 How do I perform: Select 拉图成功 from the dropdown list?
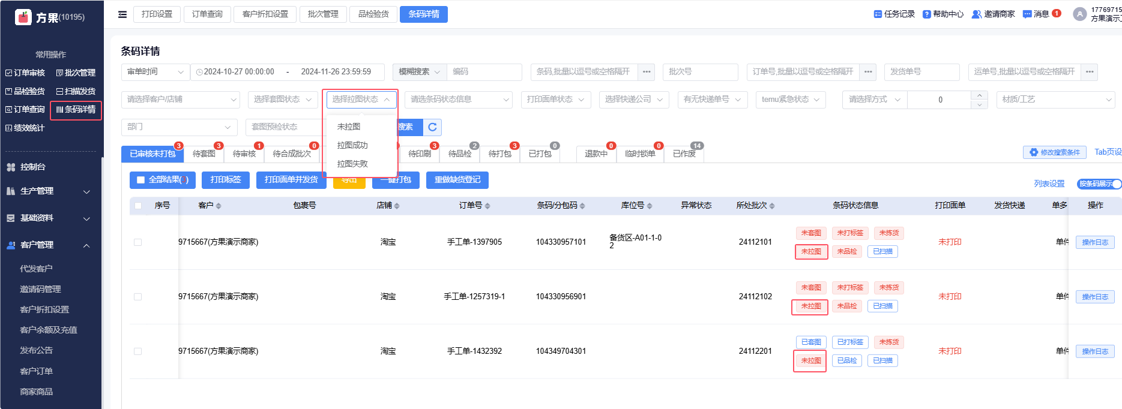pos(352,145)
